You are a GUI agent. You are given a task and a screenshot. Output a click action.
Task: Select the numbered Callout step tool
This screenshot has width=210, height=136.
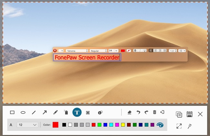click(x=100, y=112)
